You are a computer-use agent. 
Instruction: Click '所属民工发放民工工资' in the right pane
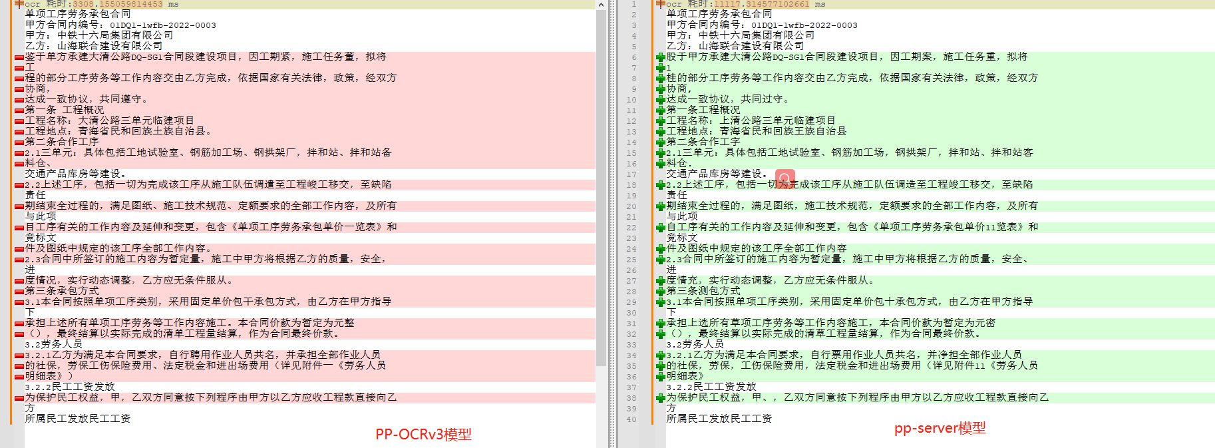coord(719,419)
